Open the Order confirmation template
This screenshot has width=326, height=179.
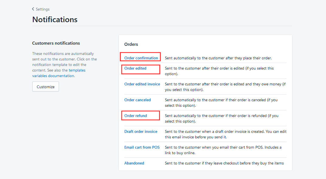(x=141, y=58)
